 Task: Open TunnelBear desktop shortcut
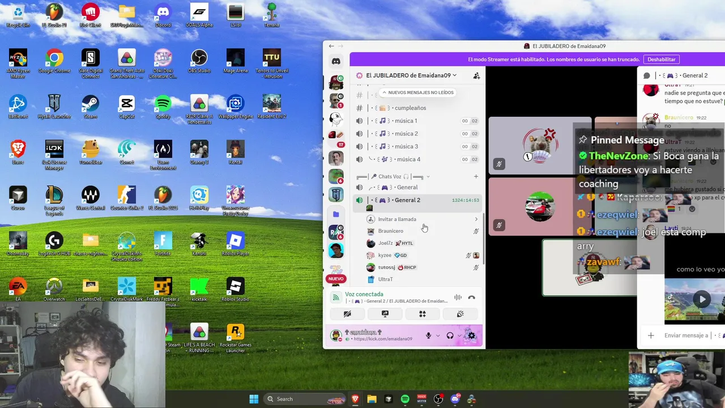tap(91, 153)
